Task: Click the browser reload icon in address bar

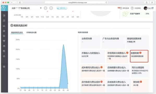Action: 106,3
